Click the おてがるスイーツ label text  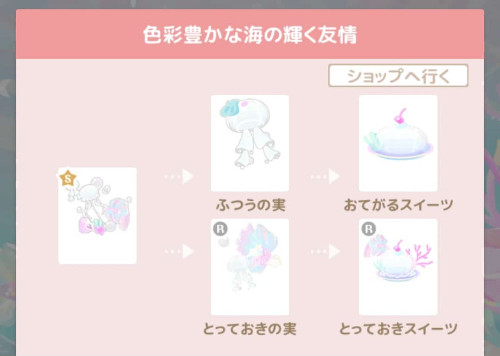[399, 205]
